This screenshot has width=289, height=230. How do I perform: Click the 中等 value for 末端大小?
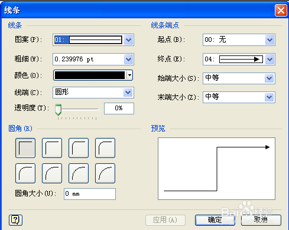(212, 97)
